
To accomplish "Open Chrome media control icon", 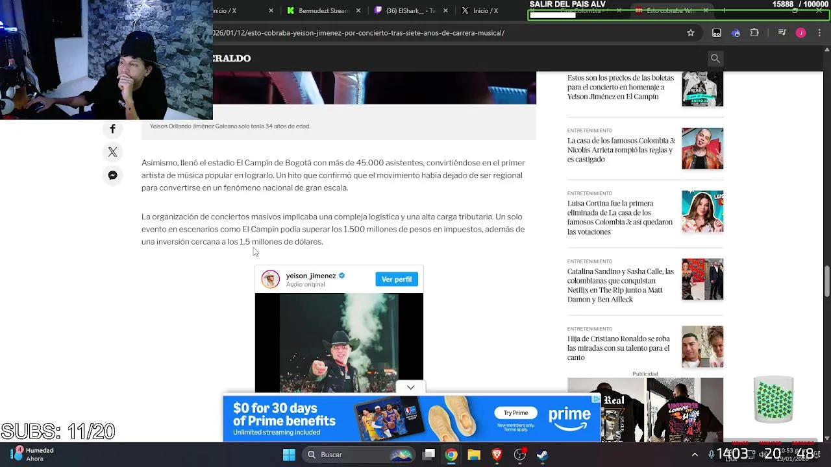I will [x=782, y=32].
